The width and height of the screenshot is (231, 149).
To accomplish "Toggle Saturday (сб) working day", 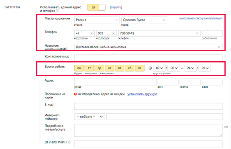I will [x=129, y=68].
